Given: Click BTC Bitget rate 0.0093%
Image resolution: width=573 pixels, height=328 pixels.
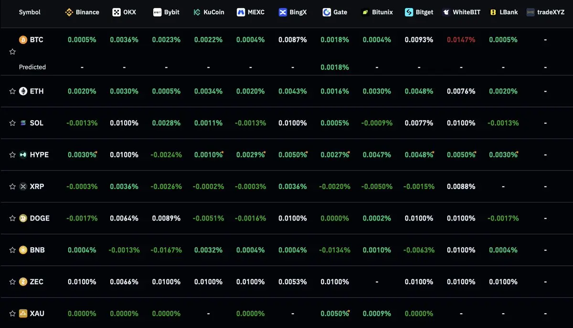Looking at the screenshot, I should (x=419, y=40).
